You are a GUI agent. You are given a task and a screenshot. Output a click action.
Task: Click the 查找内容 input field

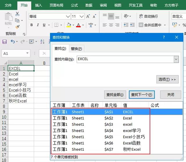pos(125,59)
